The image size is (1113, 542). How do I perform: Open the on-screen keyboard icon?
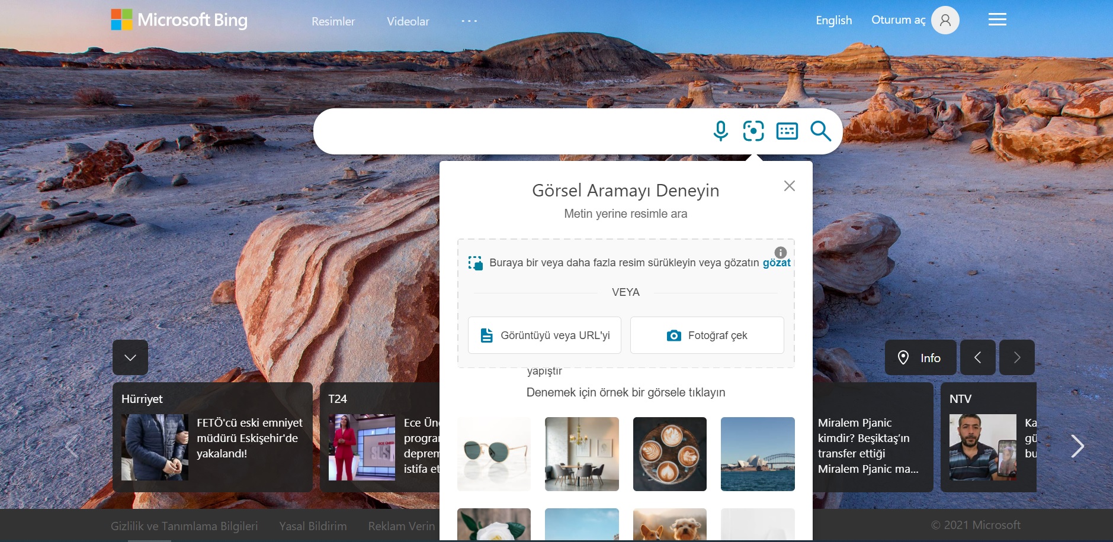(x=787, y=131)
